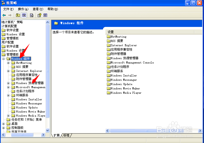Viewport: 204px width, 143px height.
Task: Click Windows Update folder icon in right pane
Action: tap(108, 84)
